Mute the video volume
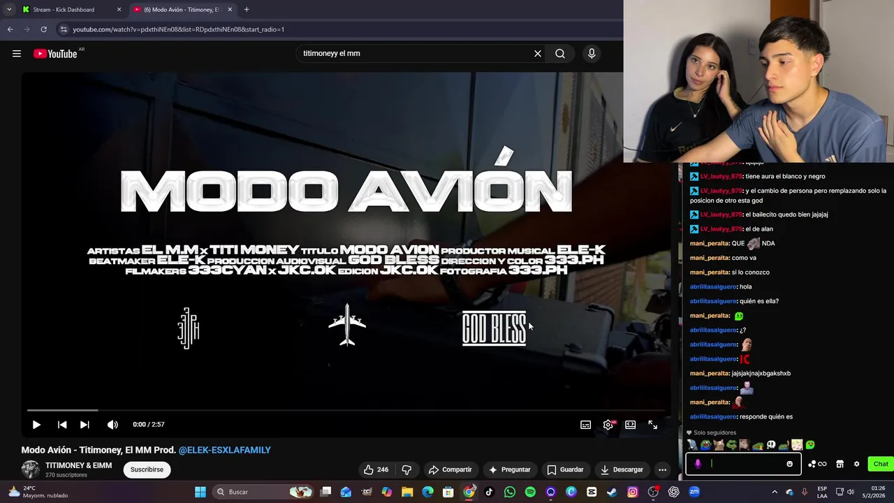Image resolution: width=894 pixels, height=503 pixels. (112, 424)
